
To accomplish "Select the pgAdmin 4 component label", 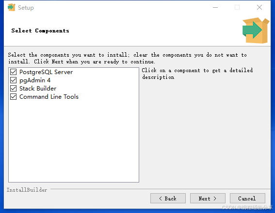I will click(x=35, y=80).
